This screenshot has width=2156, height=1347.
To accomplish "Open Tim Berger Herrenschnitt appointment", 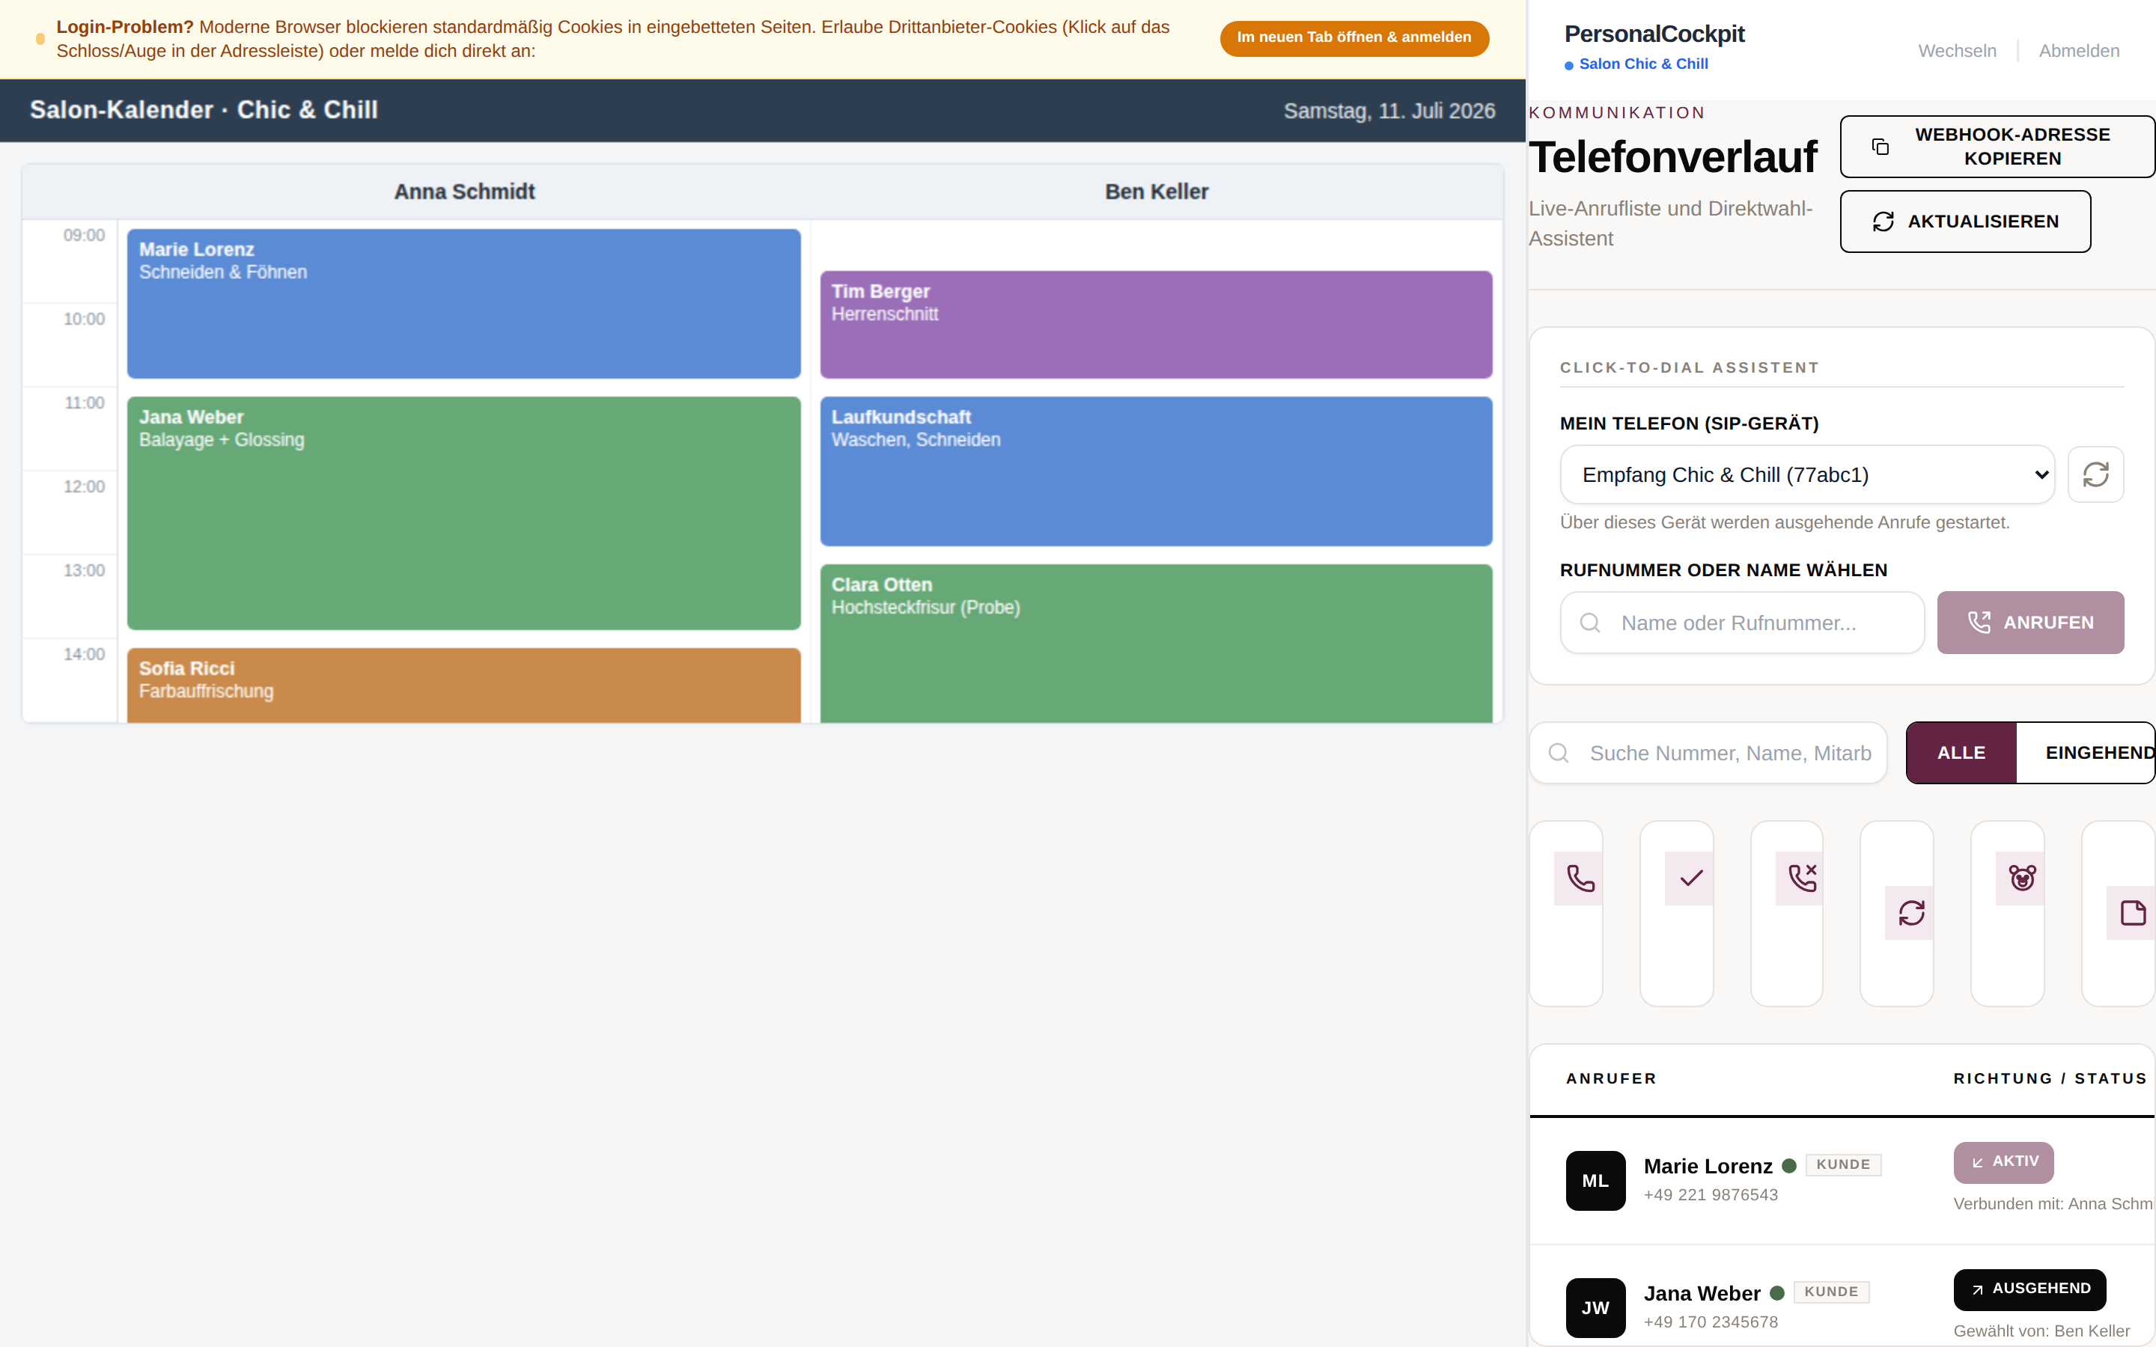I will point(1157,326).
